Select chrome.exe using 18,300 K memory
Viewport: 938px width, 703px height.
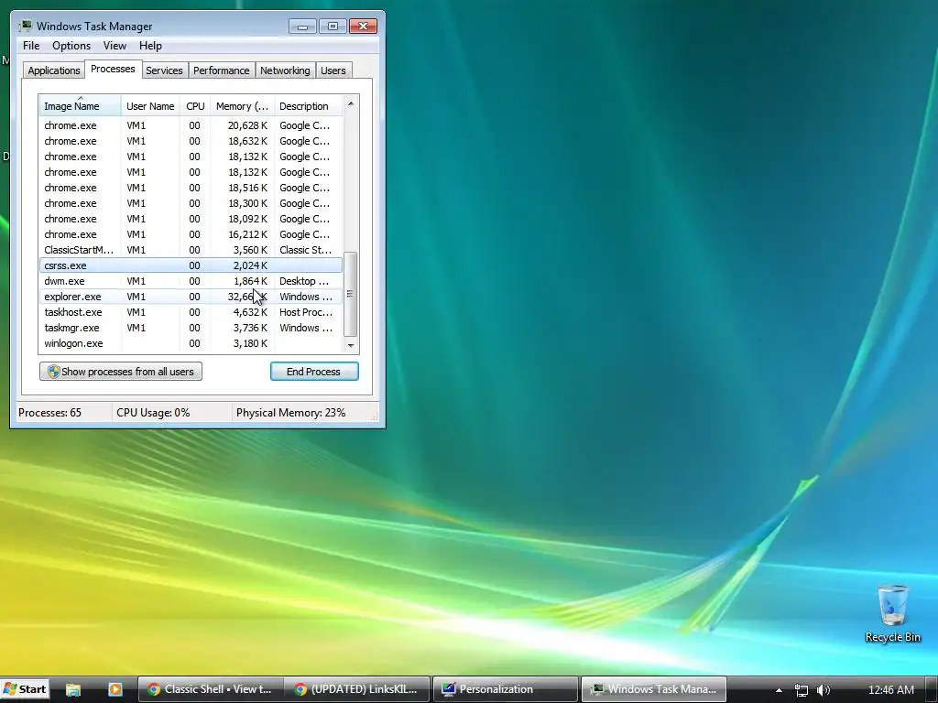tap(191, 203)
